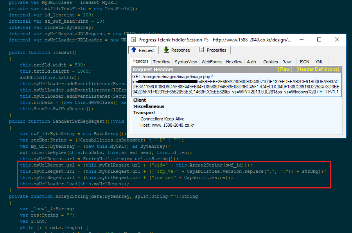Viewport: 352px width, 233px height.
Task: Click the code line containing '&fp_vs='
Action: click(x=173, y=171)
